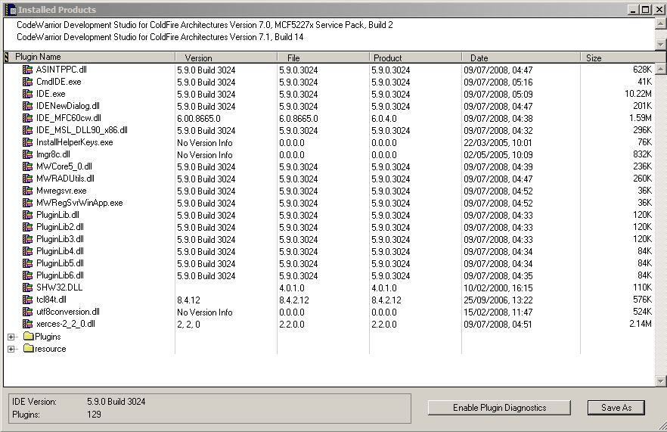This screenshot has width=667, height=432.
Task: Click the Plugins count 129
Action: point(94,415)
